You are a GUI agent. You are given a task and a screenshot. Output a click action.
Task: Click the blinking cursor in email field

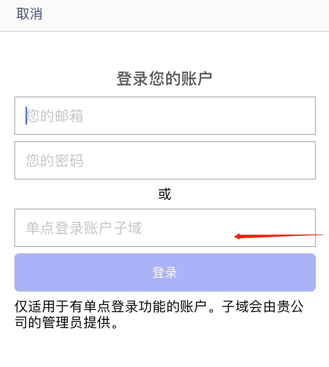(26, 116)
